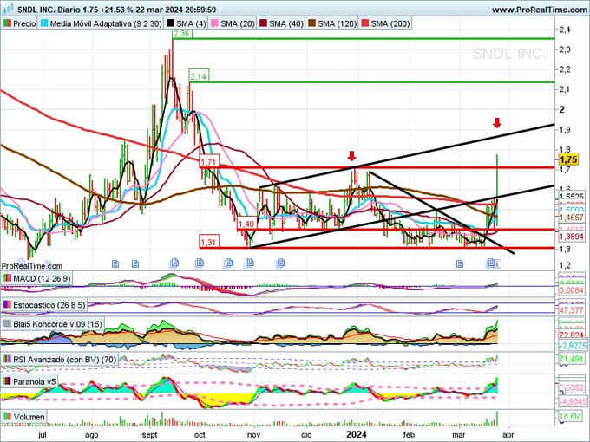
Task: Open the mid-September news documents icon
Action: pos(174,263)
